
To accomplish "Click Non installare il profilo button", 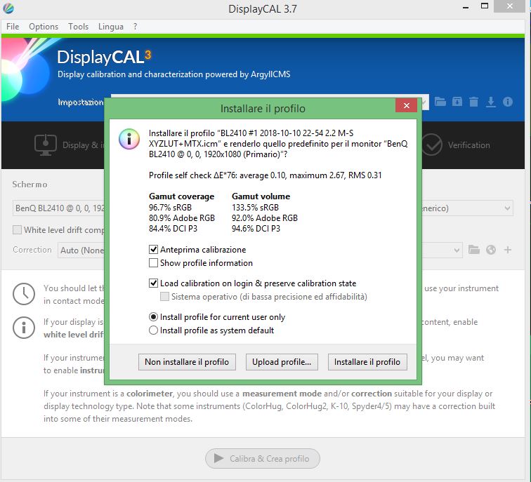I will click(x=187, y=362).
